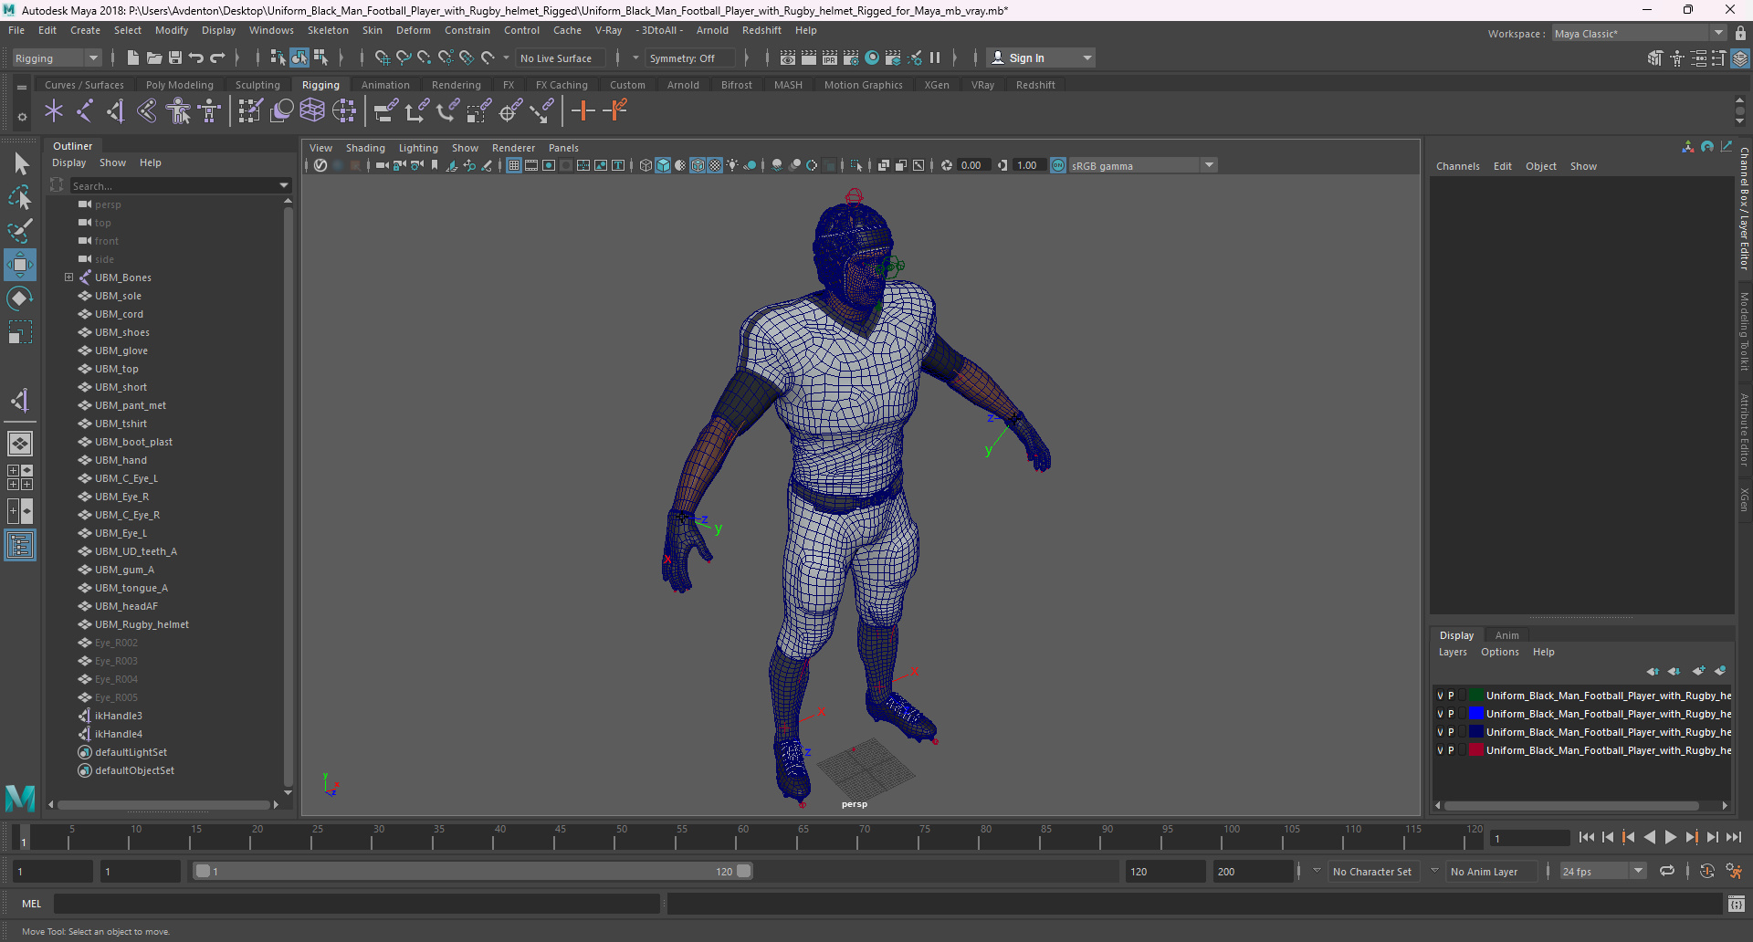Viewport: 1753px width, 942px height.
Task: Open the Skeleton menu
Action: 328,30
